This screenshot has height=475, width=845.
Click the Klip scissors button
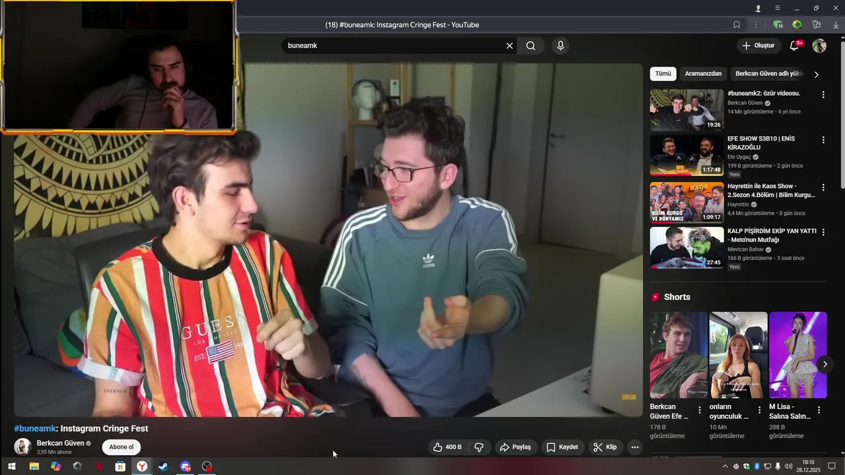point(605,447)
